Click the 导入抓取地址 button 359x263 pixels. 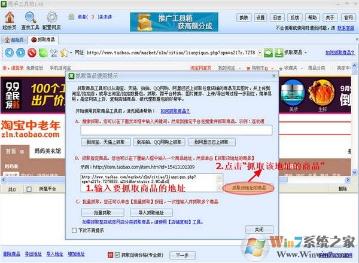click(x=151, y=213)
